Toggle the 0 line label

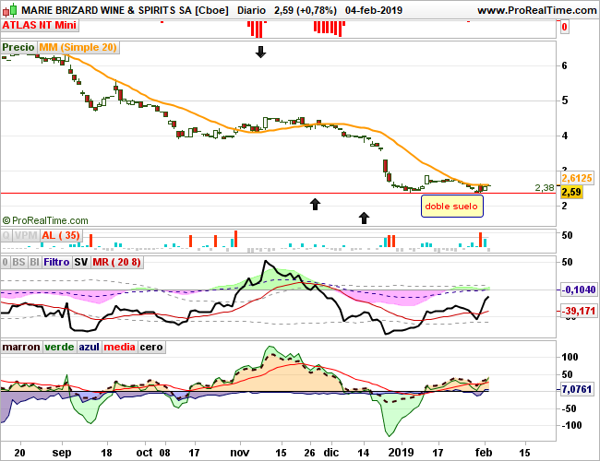tap(5, 262)
